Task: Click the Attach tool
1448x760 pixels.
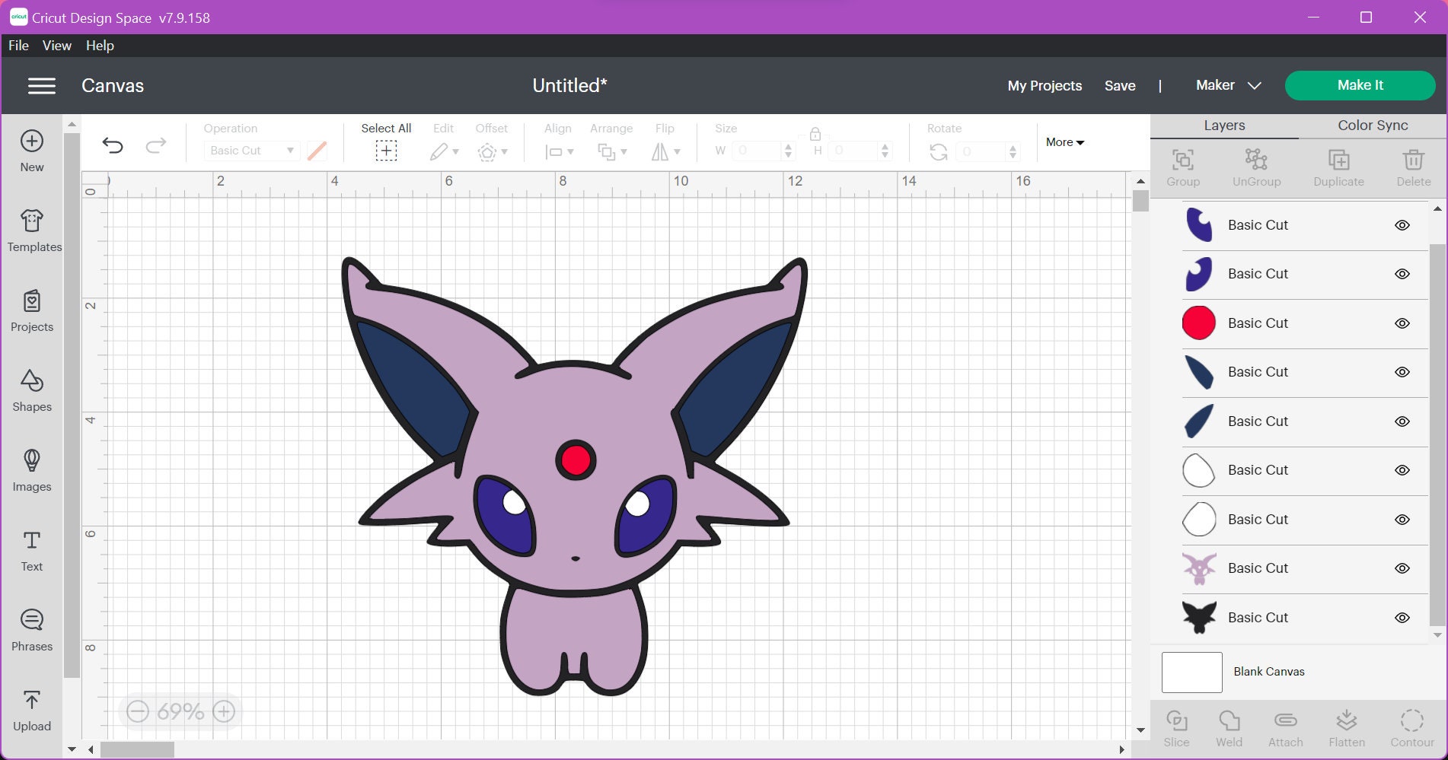Action: 1284,727
